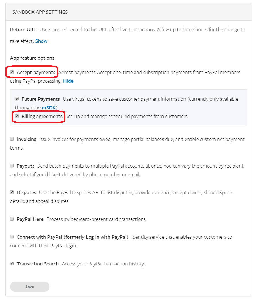This screenshot has height=301, width=257.
Task: Uncheck the Future Payments option
Action: click(17, 99)
